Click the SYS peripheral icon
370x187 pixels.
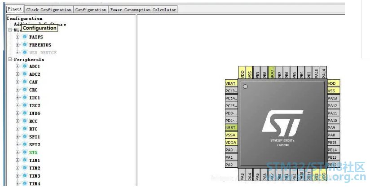tap(25, 152)
